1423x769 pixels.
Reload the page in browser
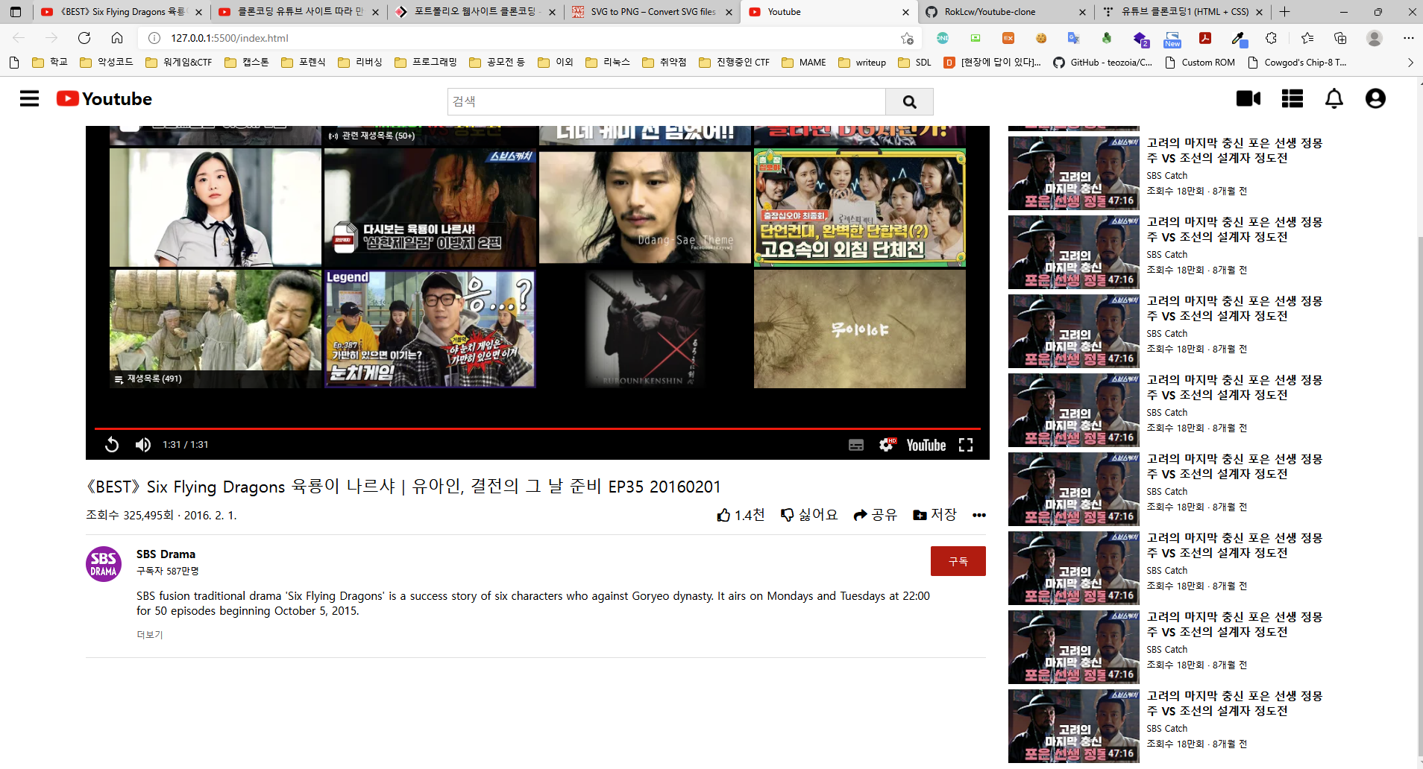point(84,38)
